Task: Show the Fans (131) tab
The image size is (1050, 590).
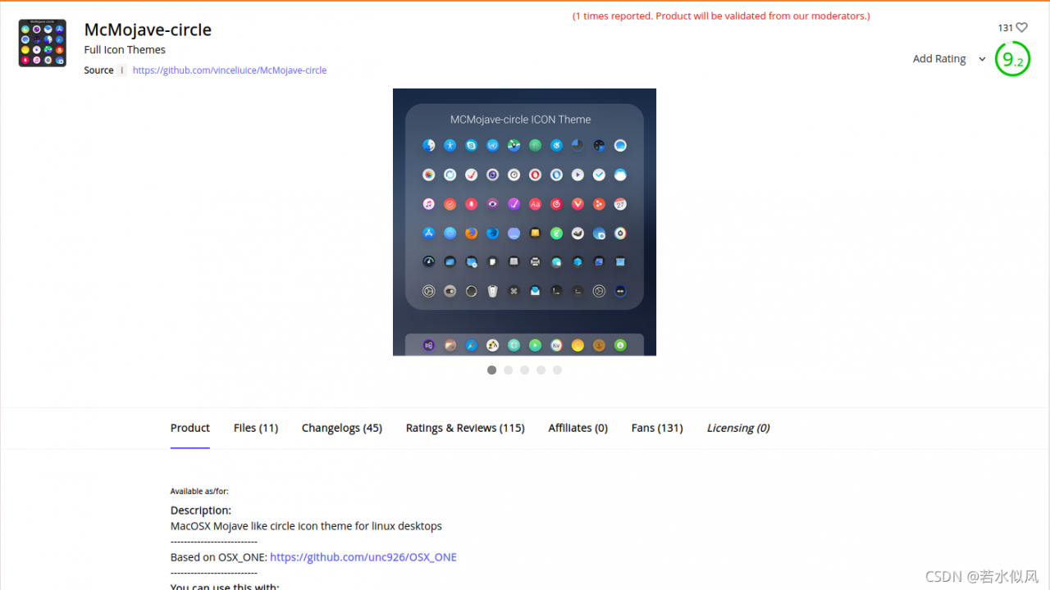Action: 657,428
